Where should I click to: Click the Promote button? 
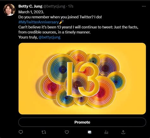(82, 122)
